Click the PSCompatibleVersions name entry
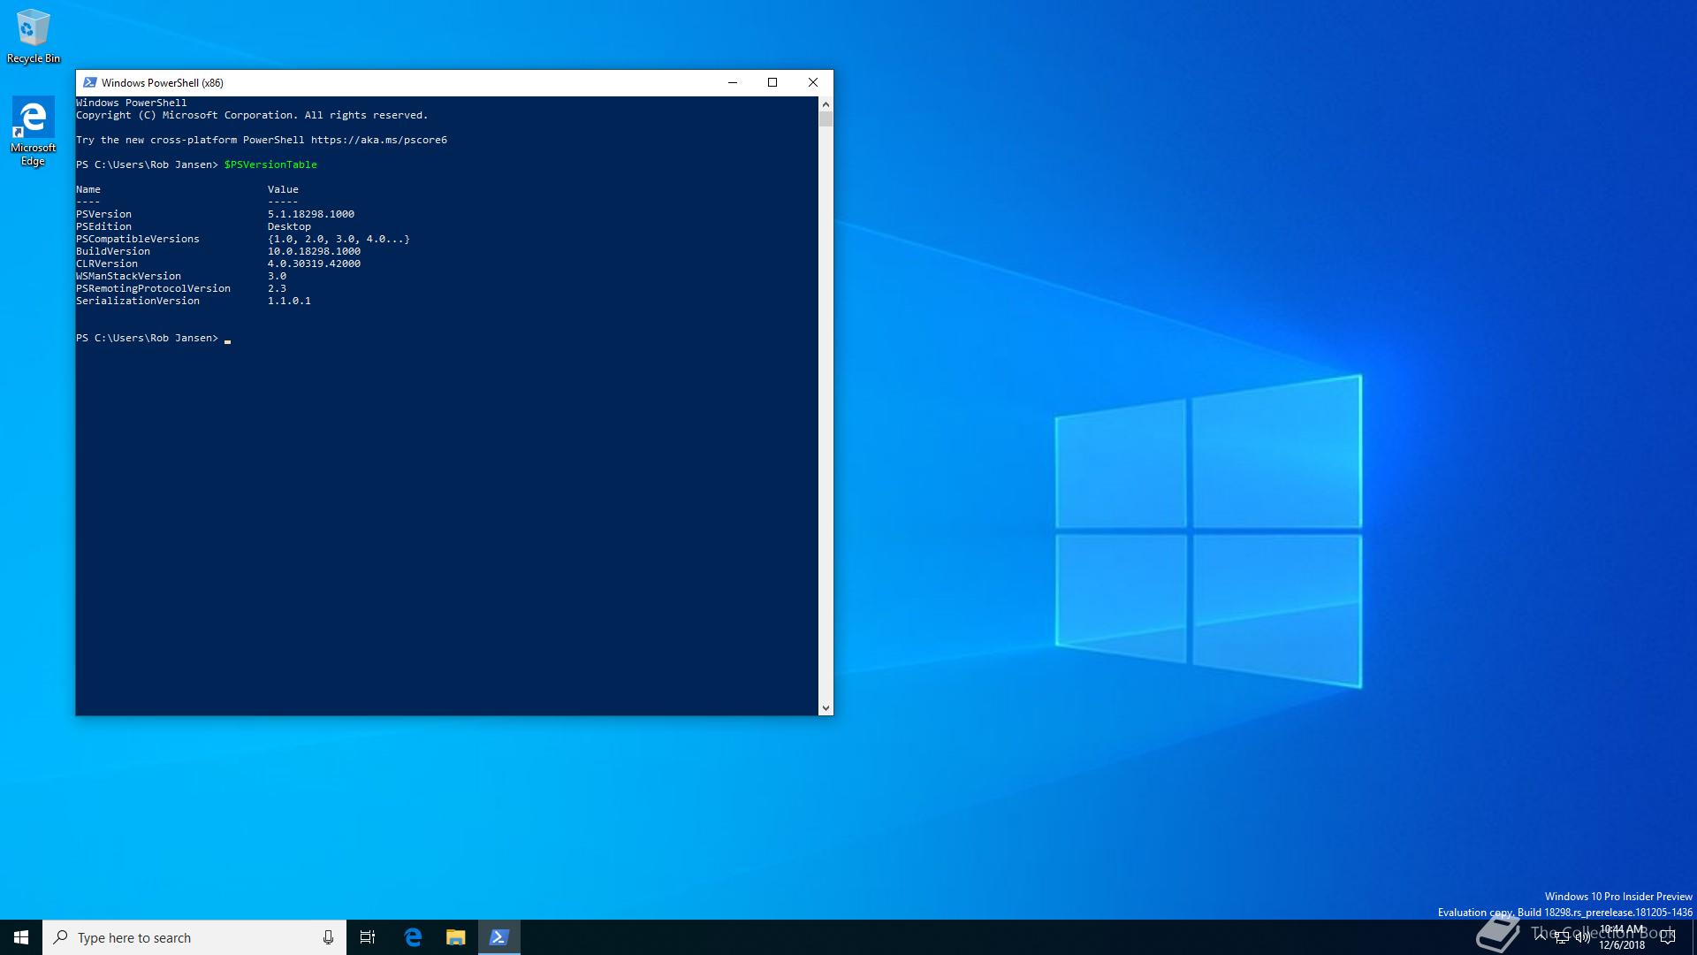1697x955 pixels. click(138, 239)
